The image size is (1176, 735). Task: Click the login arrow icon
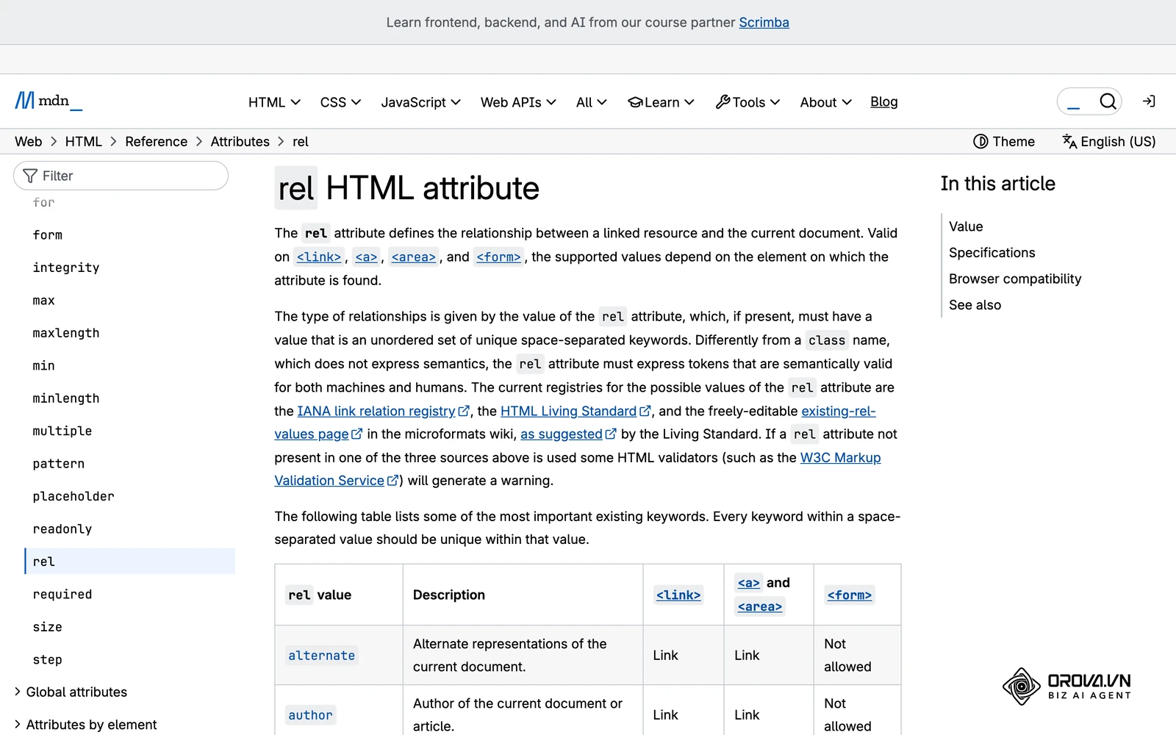(x=1149, y=101)
